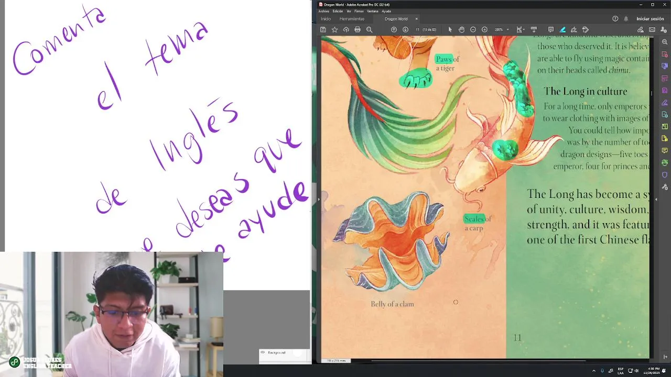Open the Combine Files tool in the right pane
The width and height of the screenshot is (671, 377).
point(665,66)
